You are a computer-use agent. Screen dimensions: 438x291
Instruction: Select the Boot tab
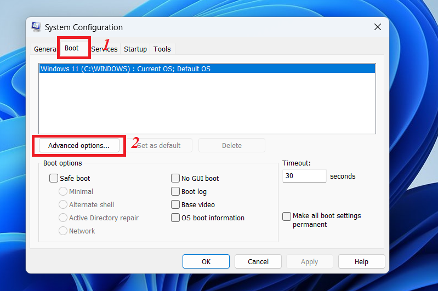click(x=72, y=48)
